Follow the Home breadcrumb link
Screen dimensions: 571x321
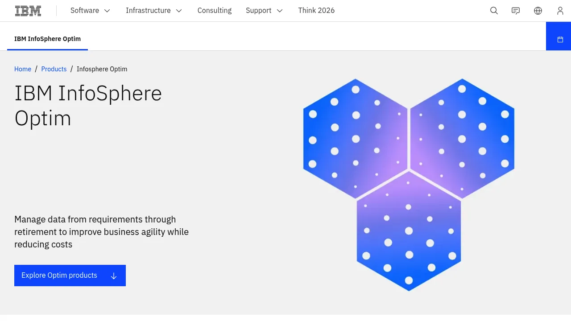(23, 69)
